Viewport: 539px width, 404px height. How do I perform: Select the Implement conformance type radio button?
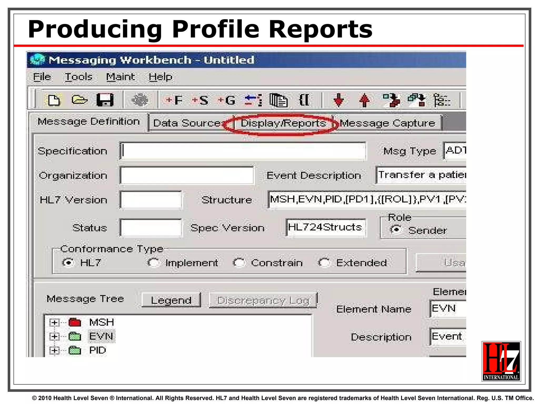(154, 262)
